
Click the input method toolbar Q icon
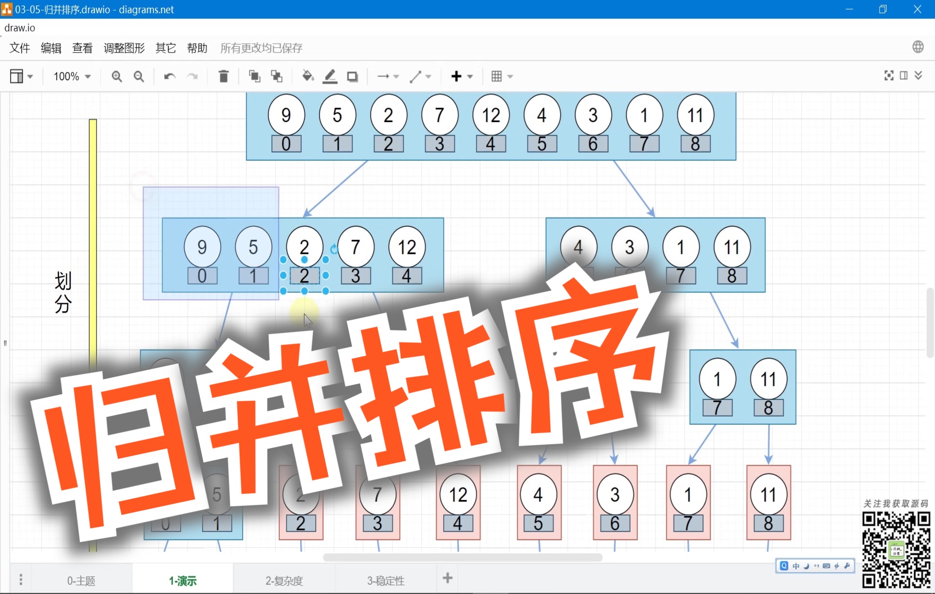coord(784,566)
